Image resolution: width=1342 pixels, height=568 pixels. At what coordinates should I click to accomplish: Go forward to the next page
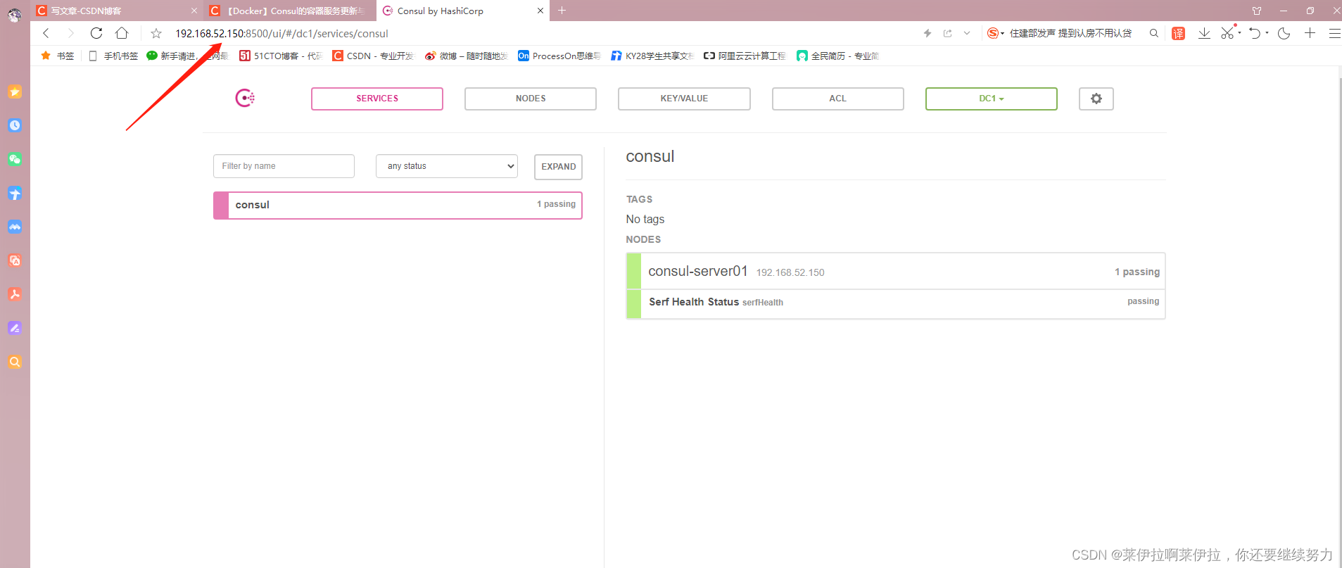tap(70, 33)
